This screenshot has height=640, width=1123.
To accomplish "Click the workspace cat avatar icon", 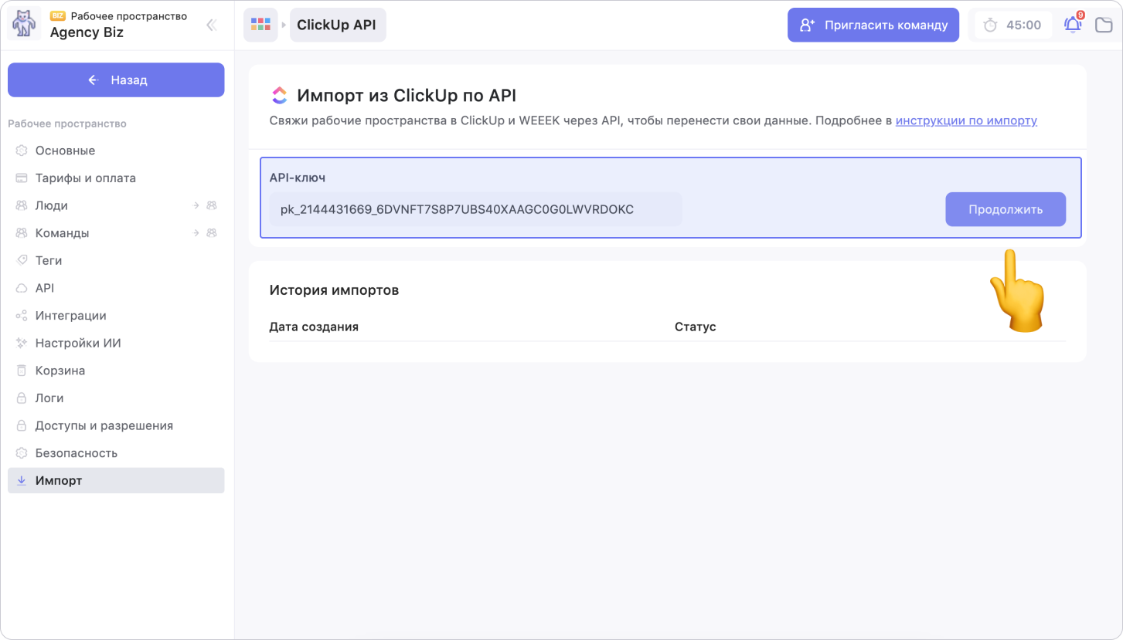I will click(x=24, y=24).
